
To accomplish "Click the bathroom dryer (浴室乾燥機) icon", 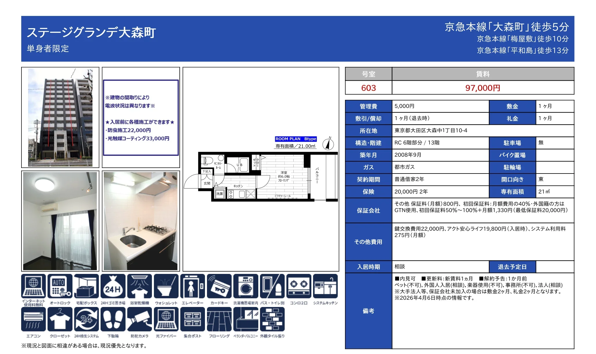I will (x=139, y=286).
